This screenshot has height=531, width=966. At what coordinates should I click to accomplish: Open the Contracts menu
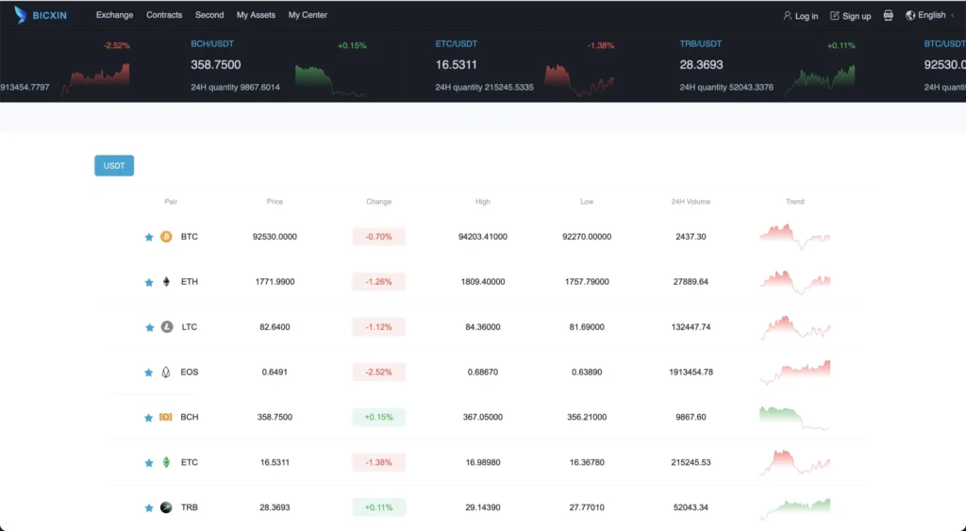(164, 15)
